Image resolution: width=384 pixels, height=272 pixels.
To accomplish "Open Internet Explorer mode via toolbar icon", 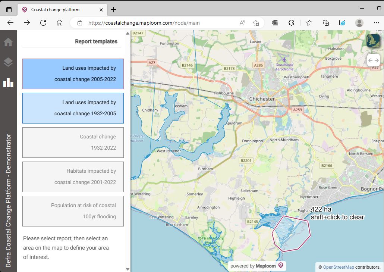I will 342,22.
